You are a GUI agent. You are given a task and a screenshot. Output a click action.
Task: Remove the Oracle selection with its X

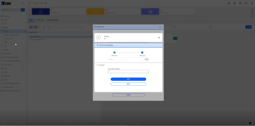159,38
